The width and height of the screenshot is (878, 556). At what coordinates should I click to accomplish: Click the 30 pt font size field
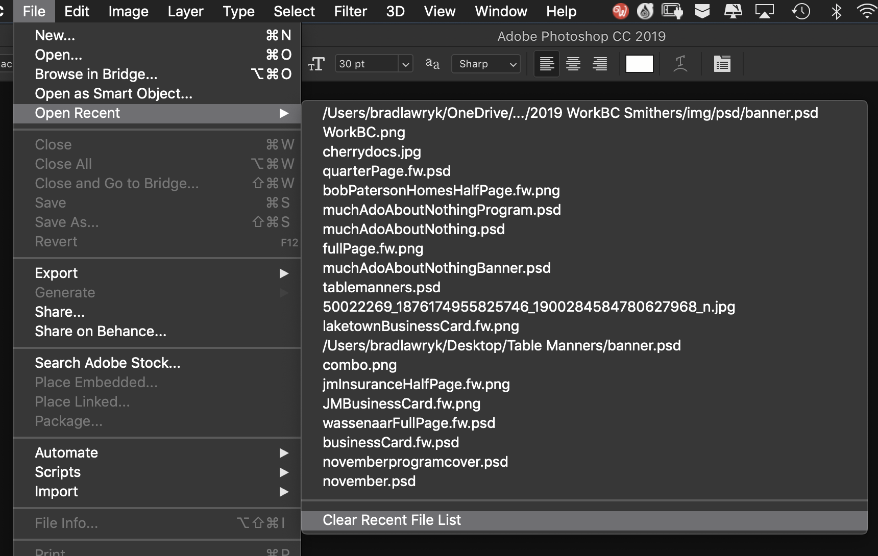(x=367, y=64)
